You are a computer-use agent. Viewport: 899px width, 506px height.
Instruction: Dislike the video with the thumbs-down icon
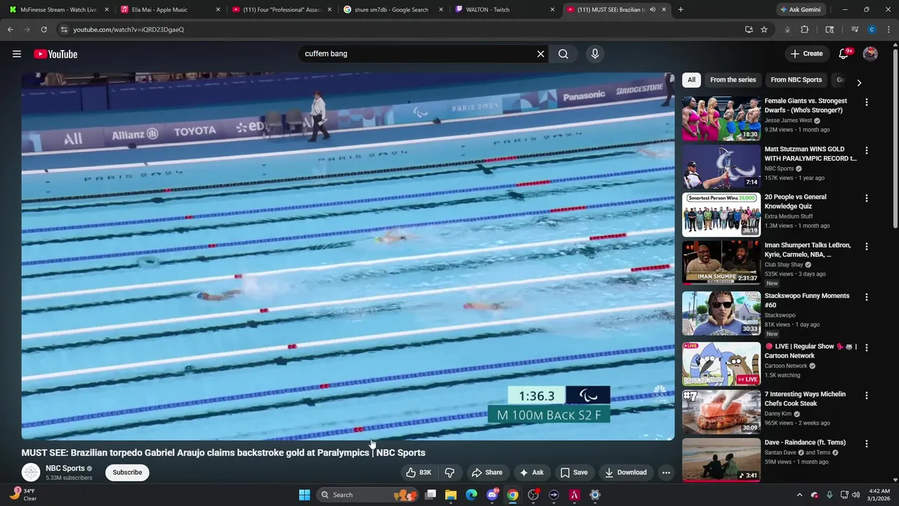click(449, 472)
